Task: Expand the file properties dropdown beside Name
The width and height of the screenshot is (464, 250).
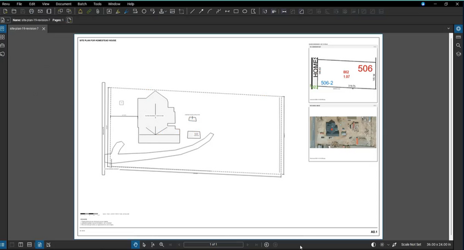Action: 8,20
